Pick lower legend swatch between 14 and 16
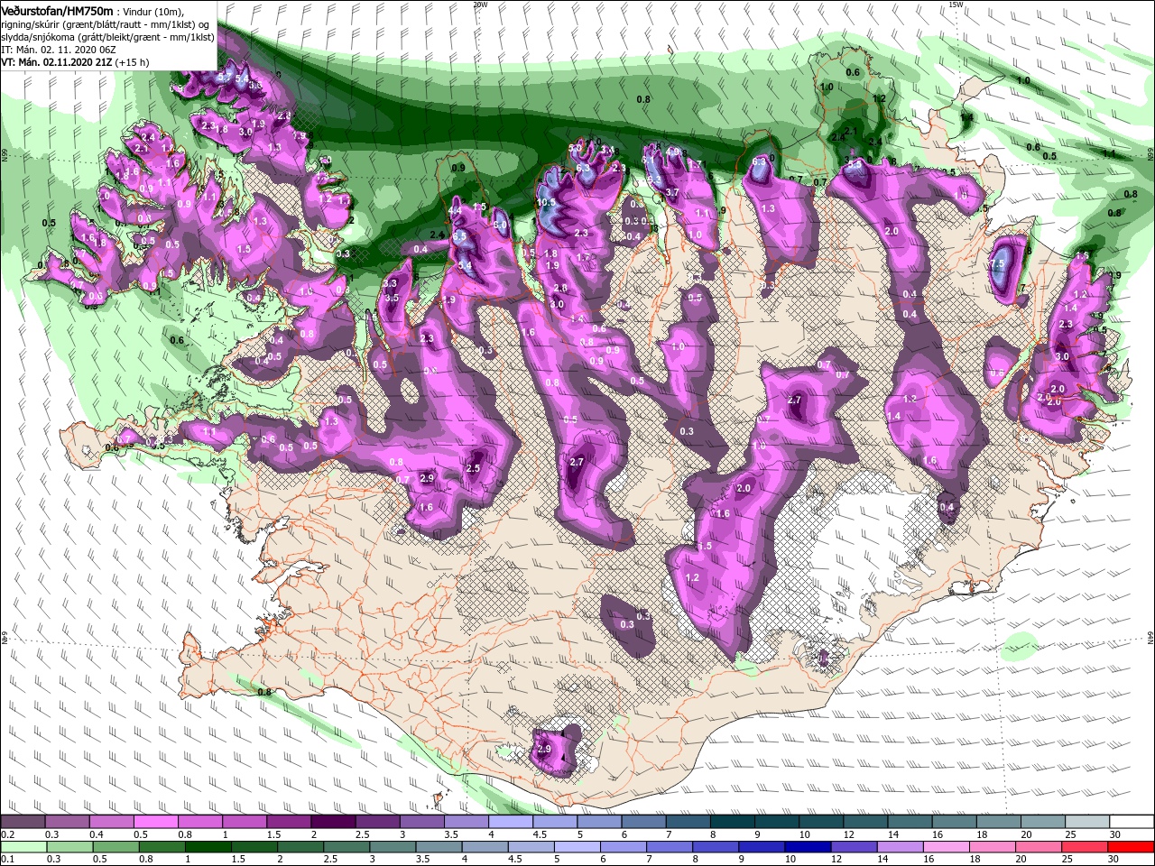This screenshot has height=866, width=1155. (x=900, y=847)
